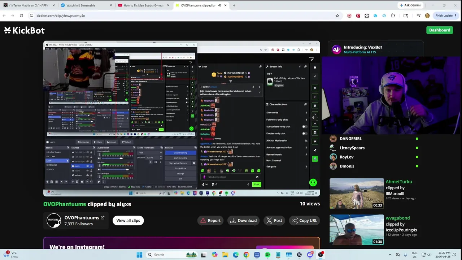Click Stop Streaming in the clip's OBS
Screen dimensions: 462x260
click(x=180, y=153)
